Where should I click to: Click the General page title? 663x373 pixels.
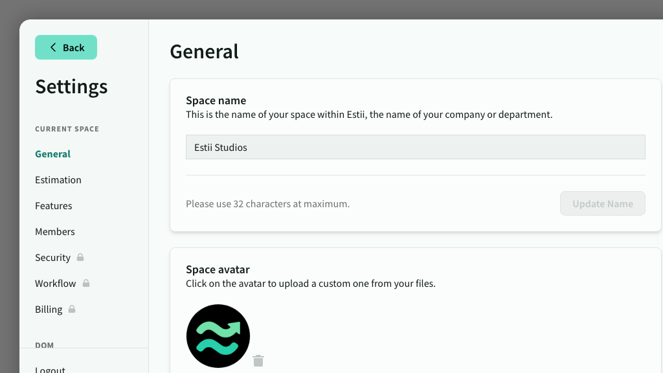click(x=204, y=51)
